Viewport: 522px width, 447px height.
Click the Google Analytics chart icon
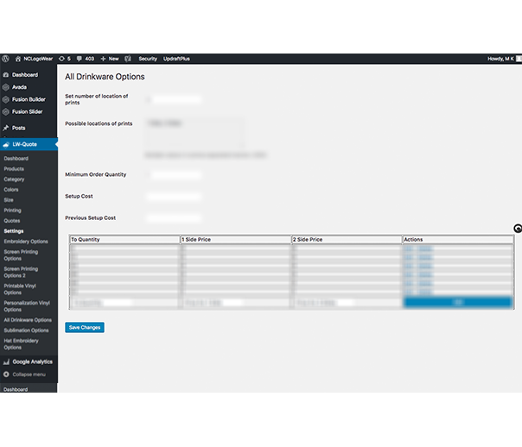[6, 362]
